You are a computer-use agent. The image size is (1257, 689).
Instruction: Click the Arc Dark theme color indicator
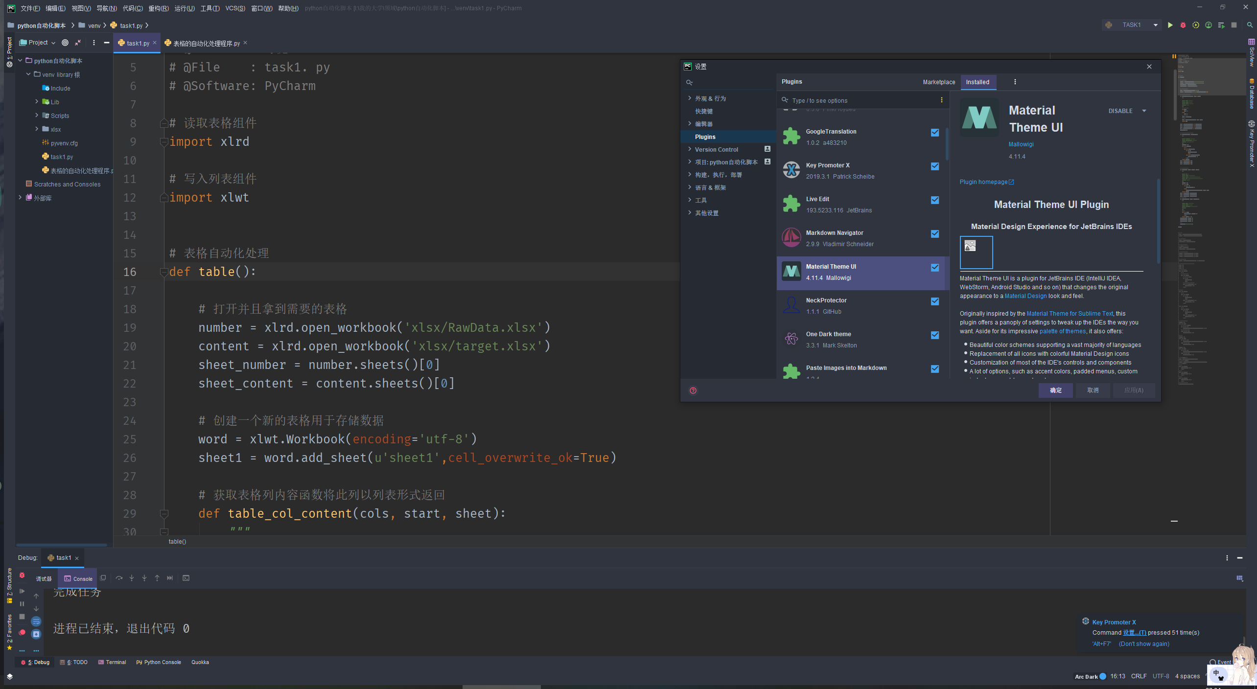(1103, 676)
